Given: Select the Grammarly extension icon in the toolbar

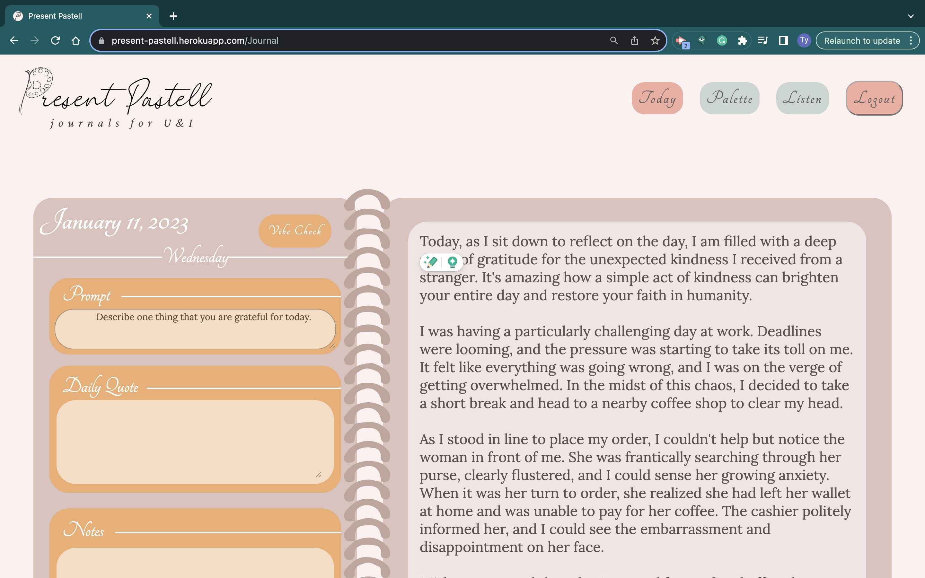Looking at the screenshot, I should point(722,40).
